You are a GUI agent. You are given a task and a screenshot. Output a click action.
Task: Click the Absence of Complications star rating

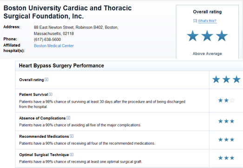coord(226,121)
